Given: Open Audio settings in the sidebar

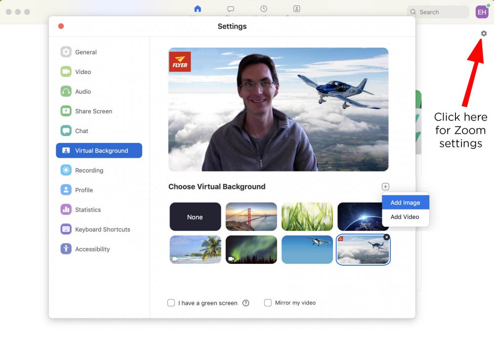Looking at the screenshot, I should (82, 91).
